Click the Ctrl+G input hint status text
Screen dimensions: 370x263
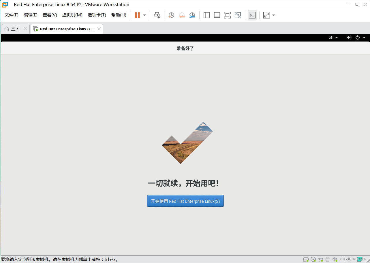tap(59, 259)
